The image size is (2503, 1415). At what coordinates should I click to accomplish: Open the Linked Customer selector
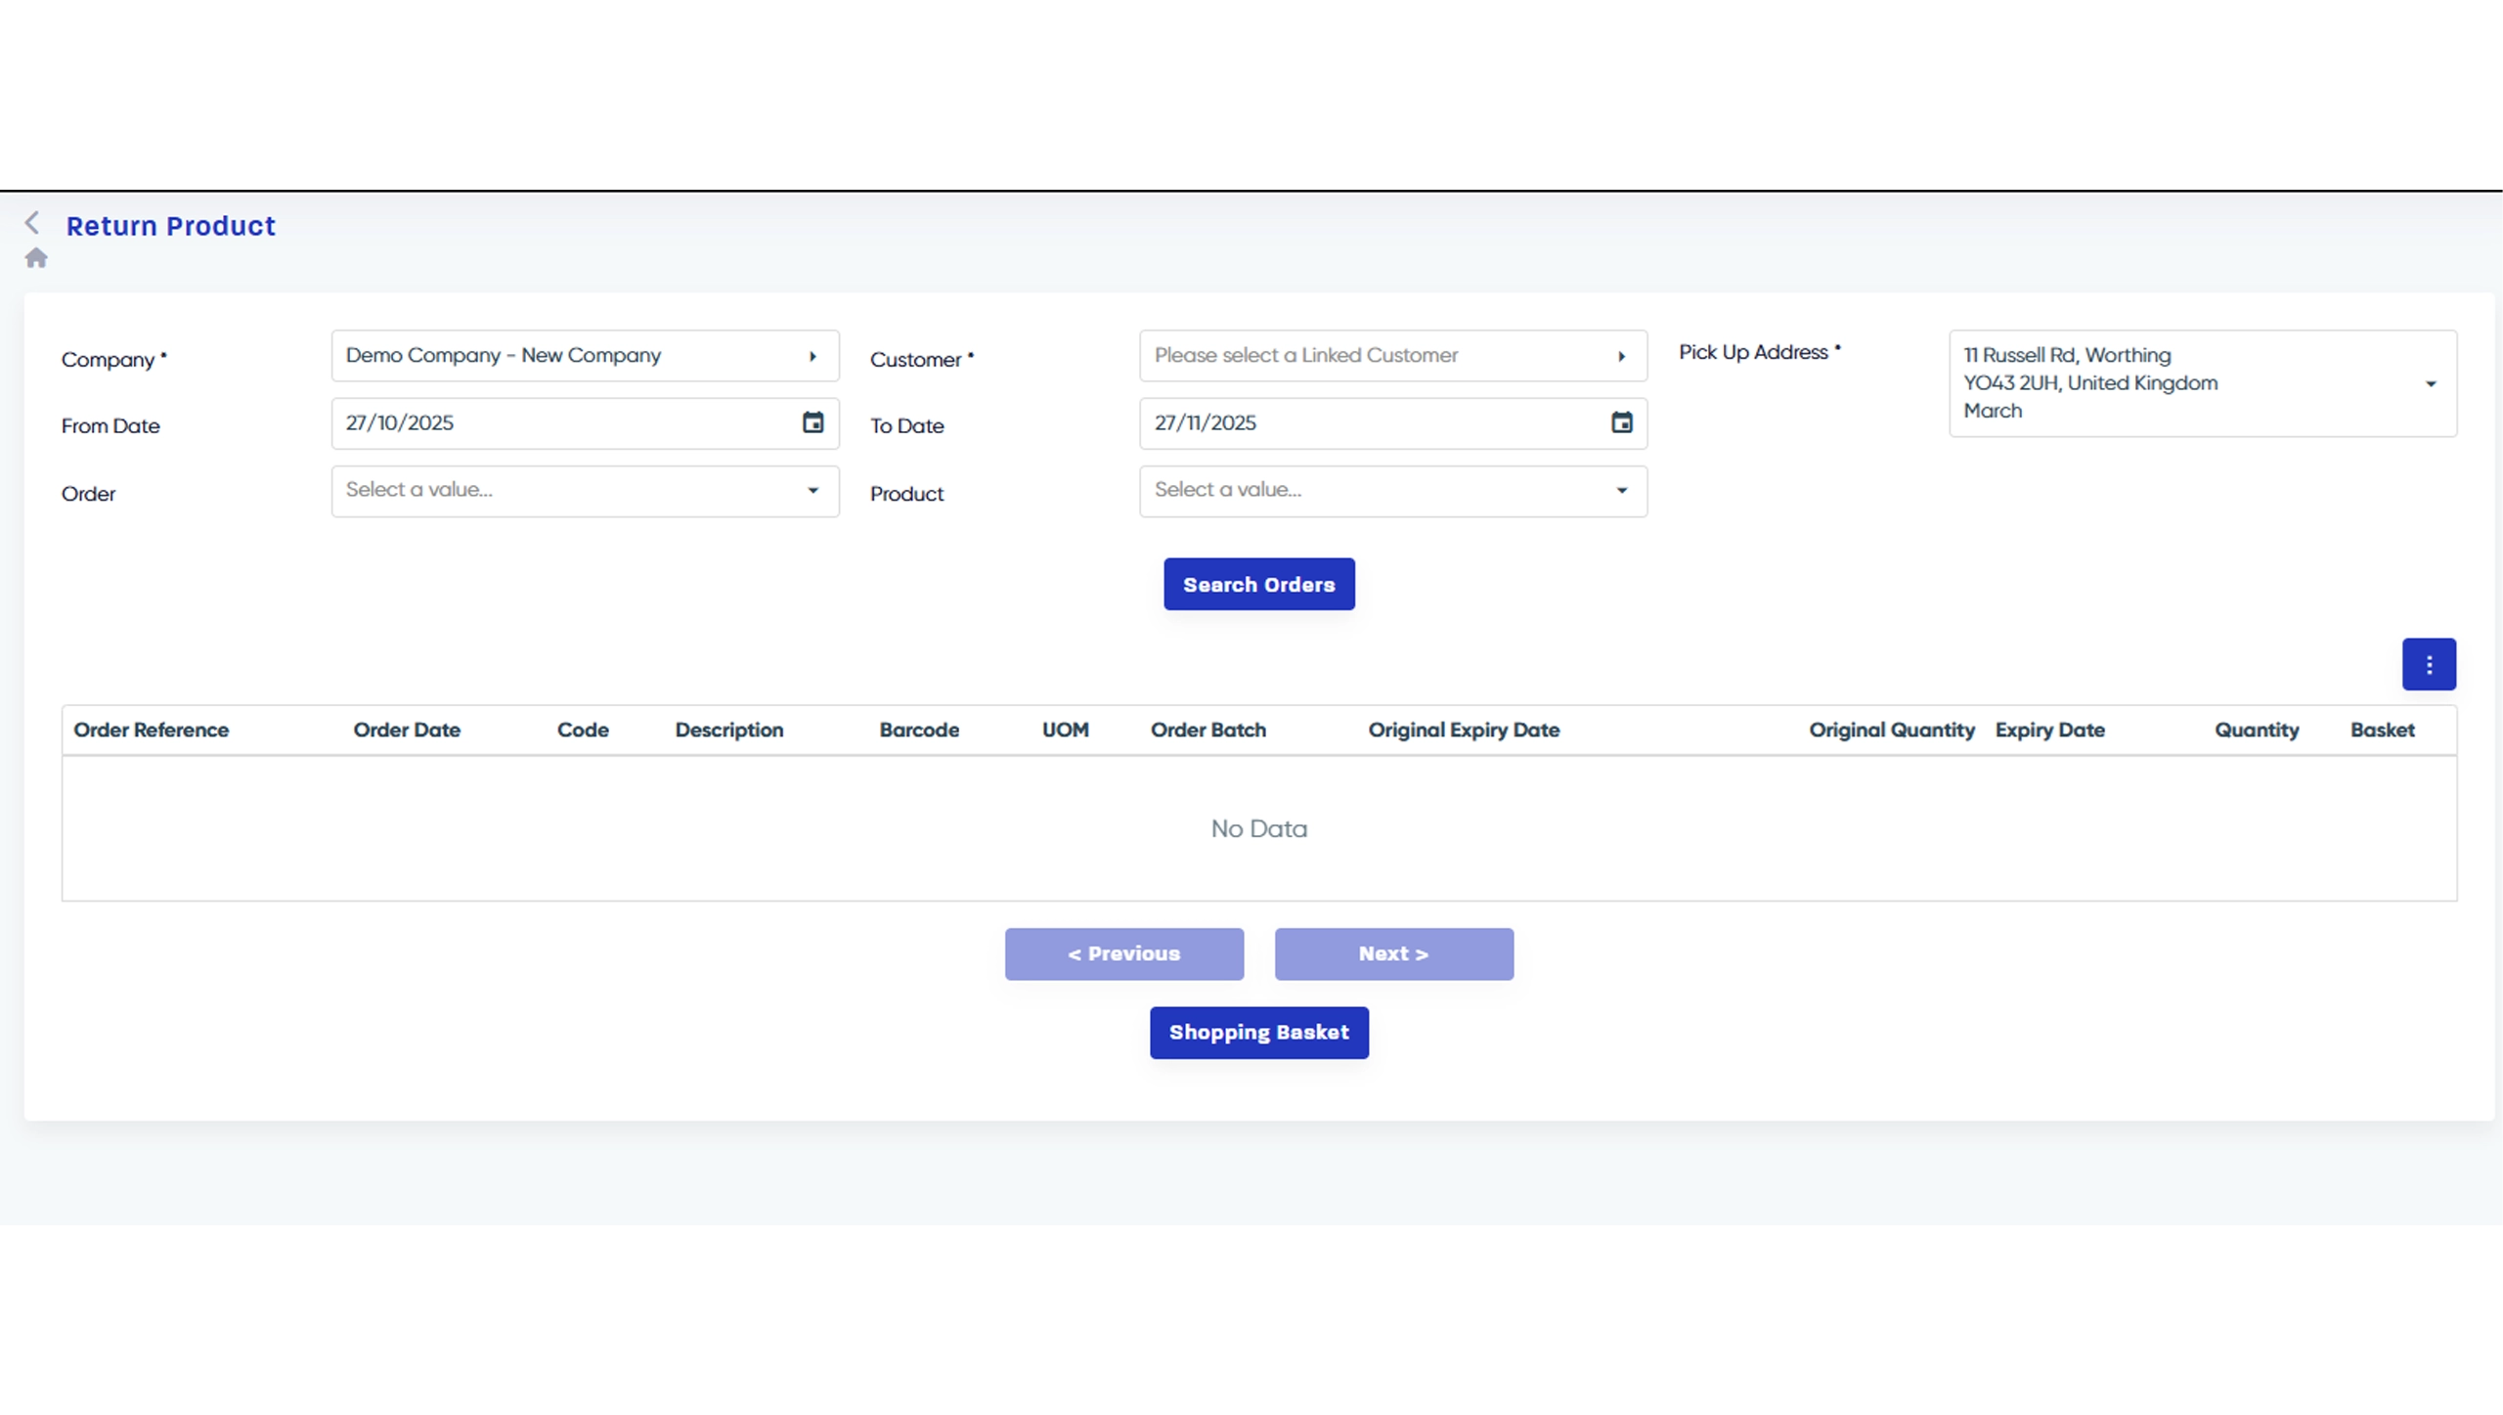[1391, 356]
